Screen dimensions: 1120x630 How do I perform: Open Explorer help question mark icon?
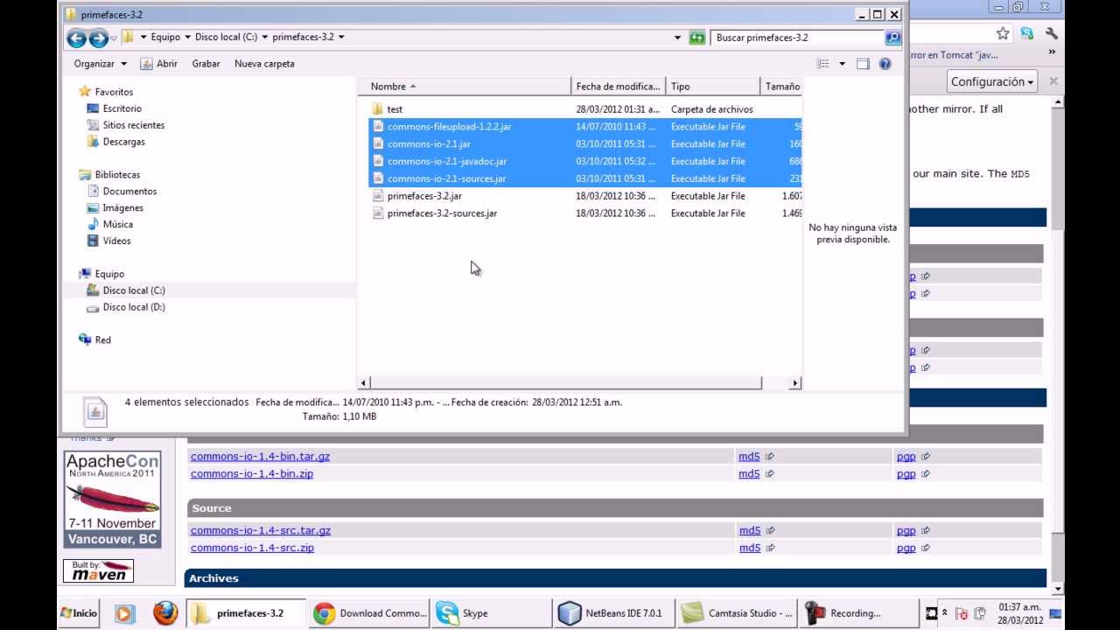point(885,64)
